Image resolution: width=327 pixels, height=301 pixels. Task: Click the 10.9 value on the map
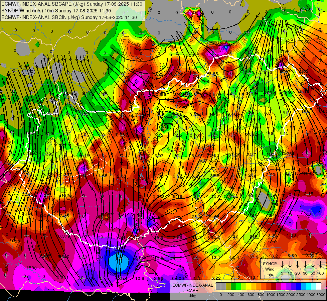click(140, 278)
